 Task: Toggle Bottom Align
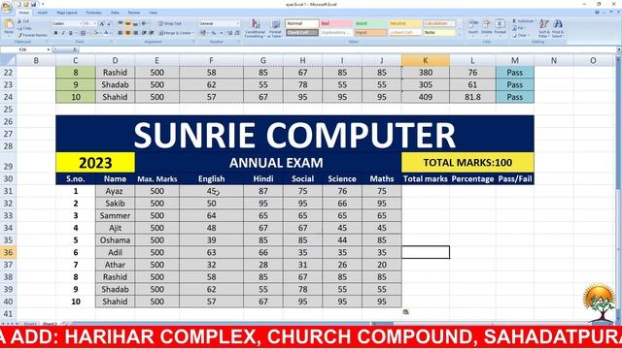click(x=135, y=23)
